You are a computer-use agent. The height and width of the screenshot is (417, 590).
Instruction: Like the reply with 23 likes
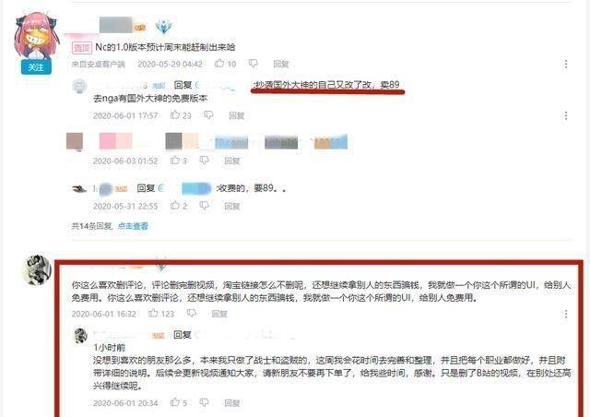click(x=175, y=115)
